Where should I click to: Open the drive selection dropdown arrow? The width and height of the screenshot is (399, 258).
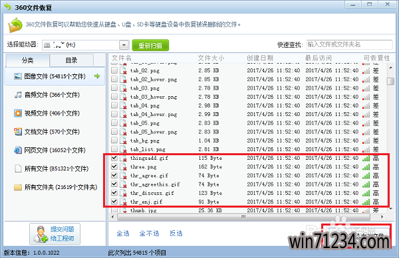click(x=124, y=45)
